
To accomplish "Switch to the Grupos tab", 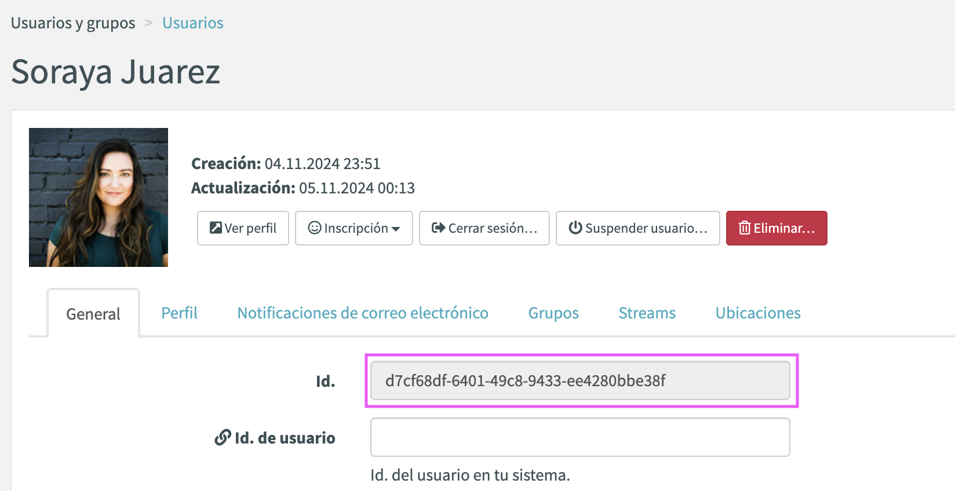I will coord(553,313).
